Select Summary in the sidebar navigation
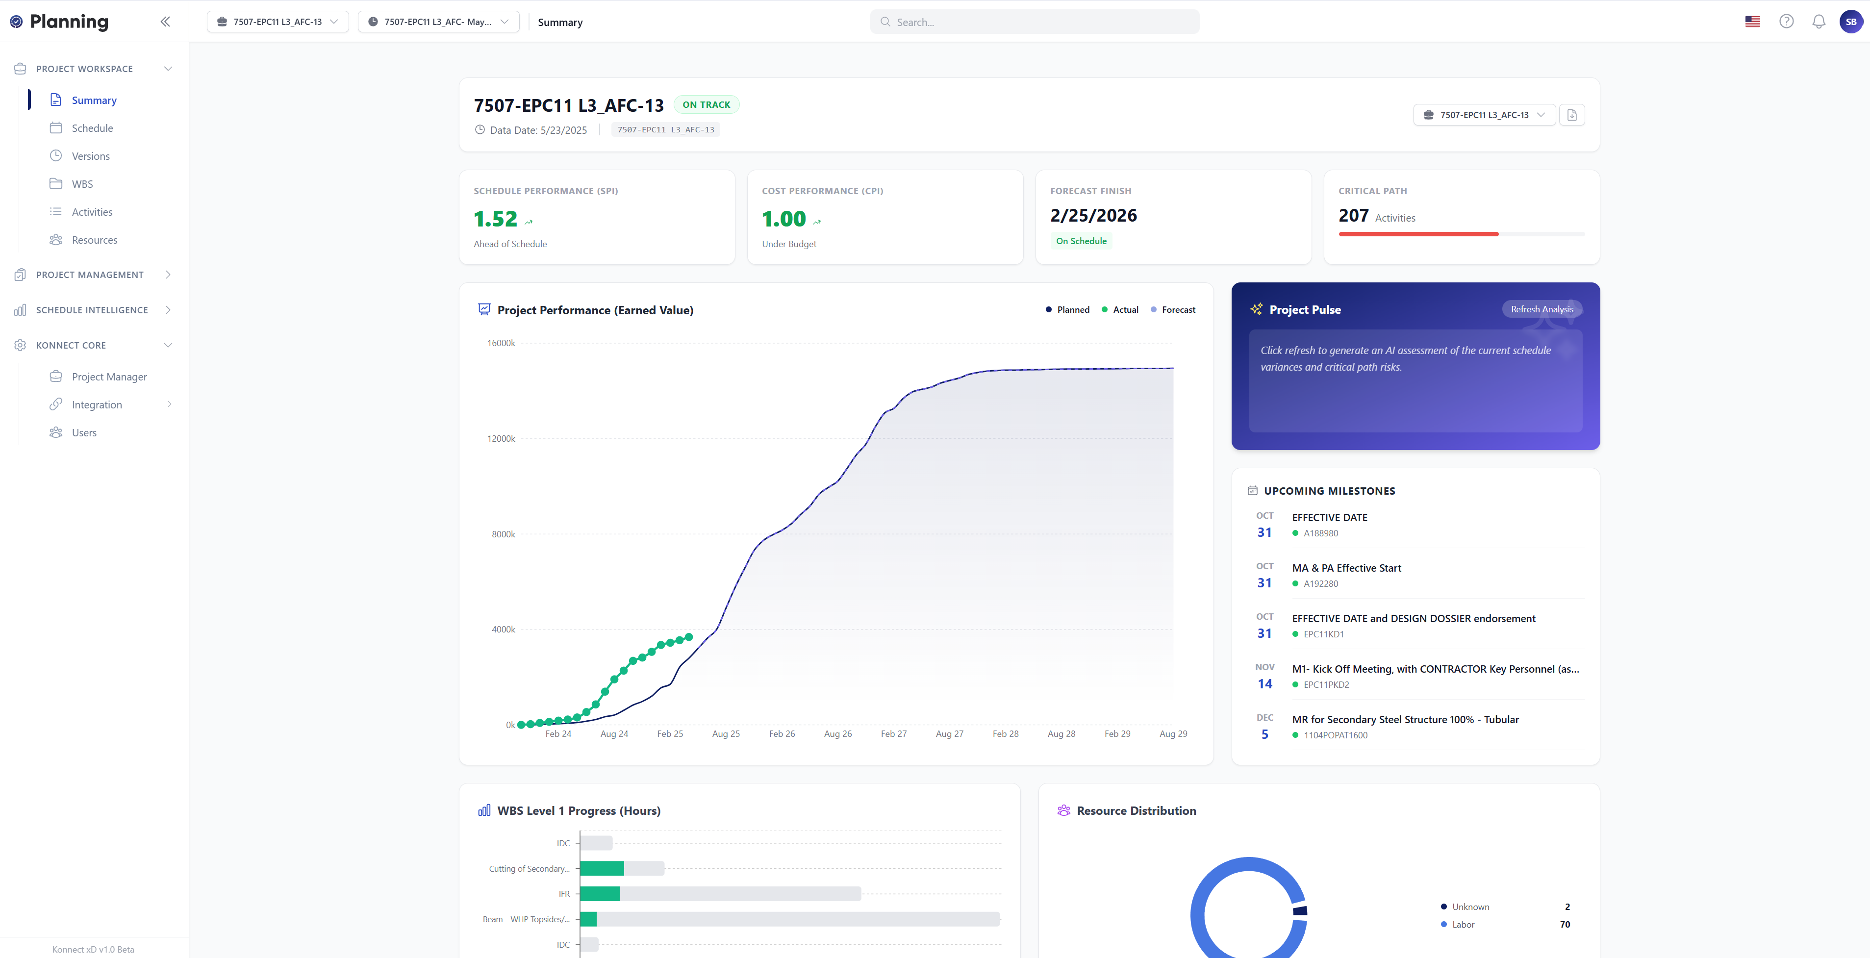The image size is (1870, 958). pyautogui.click(x=94, y=100)
